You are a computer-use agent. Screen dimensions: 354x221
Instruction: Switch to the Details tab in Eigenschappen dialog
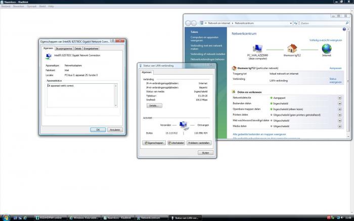click(78, 48)
